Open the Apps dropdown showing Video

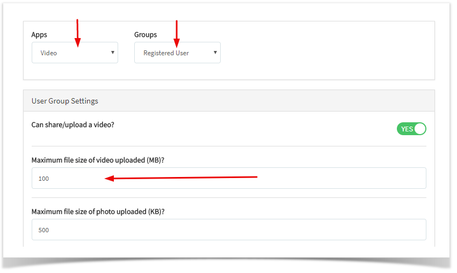tap(75, 53)
